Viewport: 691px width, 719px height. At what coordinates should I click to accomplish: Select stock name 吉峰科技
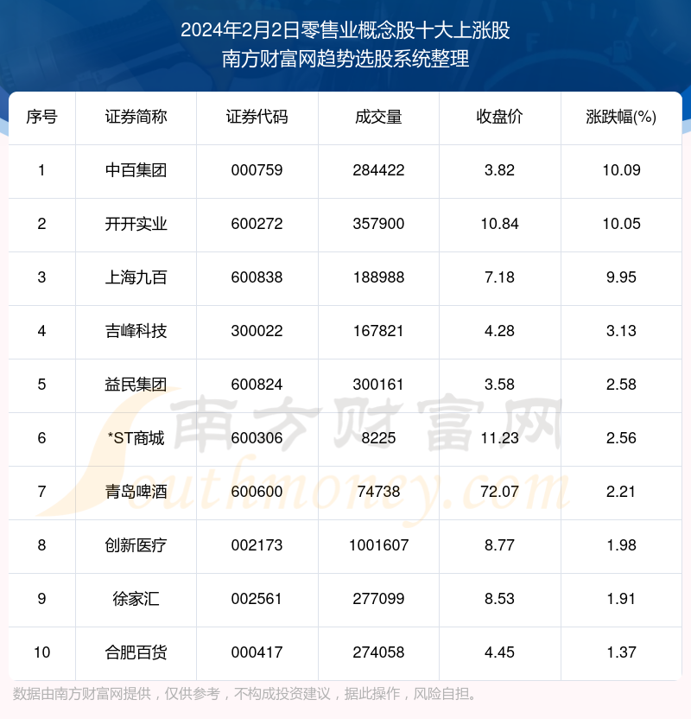(136, 331)
